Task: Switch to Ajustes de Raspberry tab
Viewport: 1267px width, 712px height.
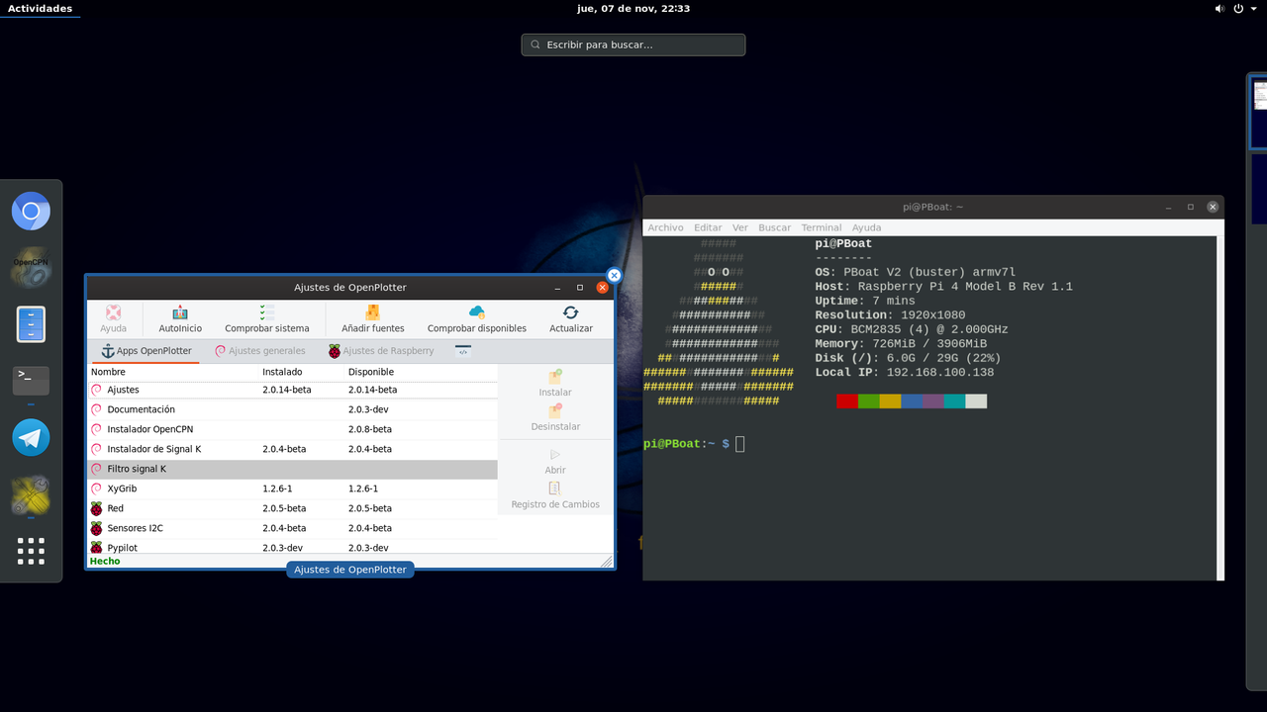Action: tap(381, 351)
